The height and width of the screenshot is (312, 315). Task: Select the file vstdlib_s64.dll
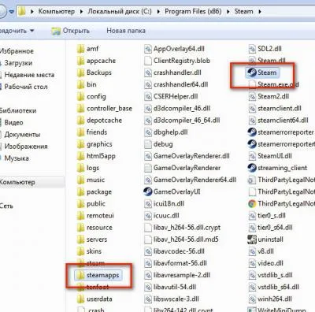273,287
